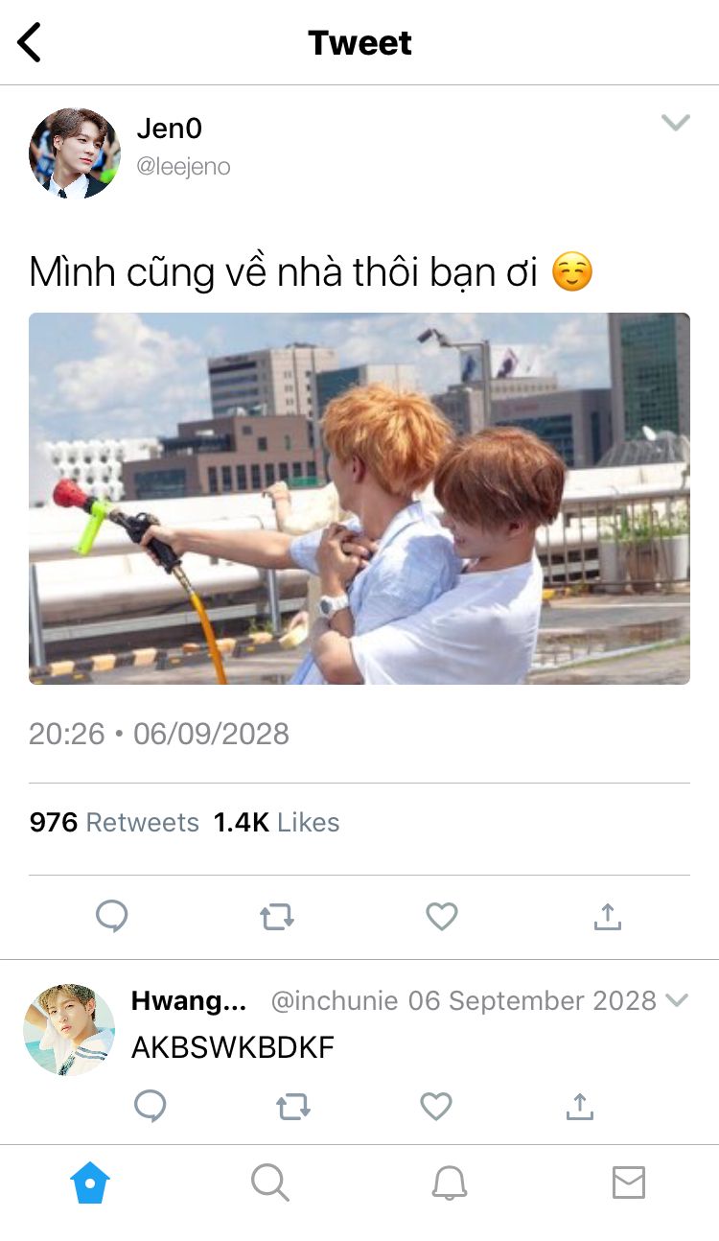
Task: Retweet Jen0's main tweet
Action: click(x=277, y=918)
